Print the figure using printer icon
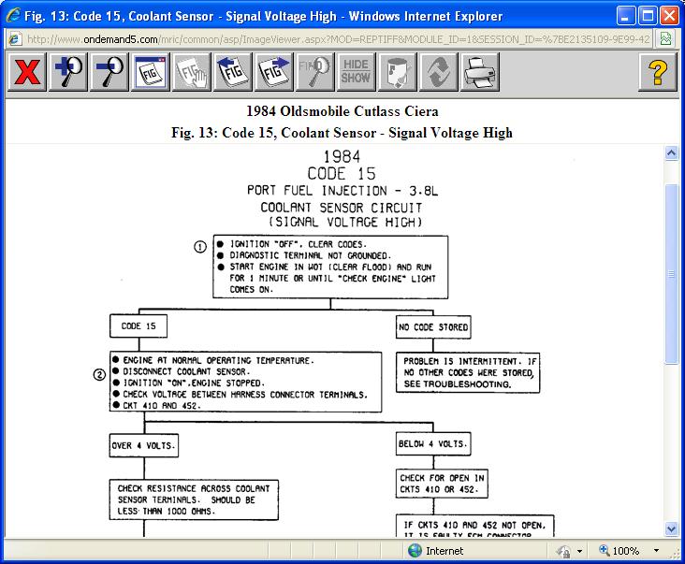The width and height of the screenshot is (685, 564). click(479, 72)
